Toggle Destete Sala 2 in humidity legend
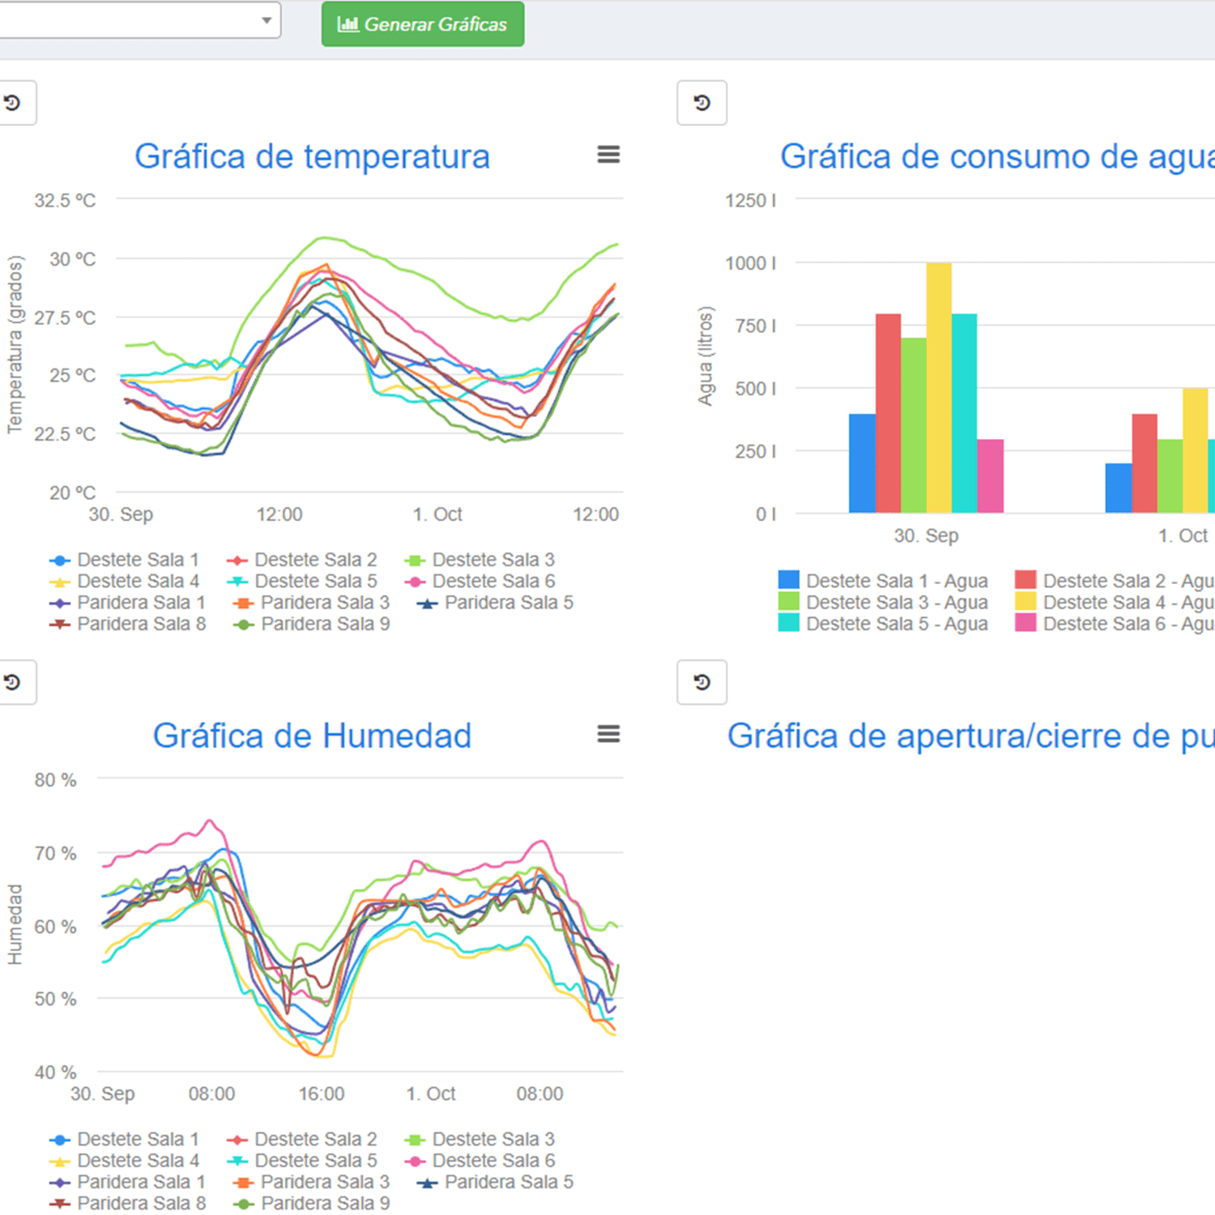1215x1215 pixels. click(x=302, y=1140)
